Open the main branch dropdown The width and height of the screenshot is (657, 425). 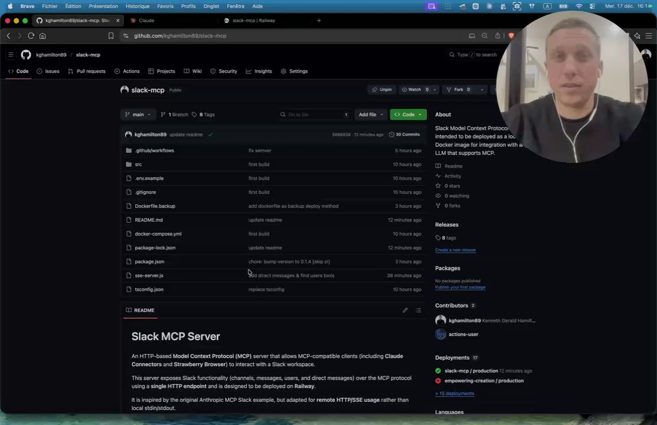point(138,115)
